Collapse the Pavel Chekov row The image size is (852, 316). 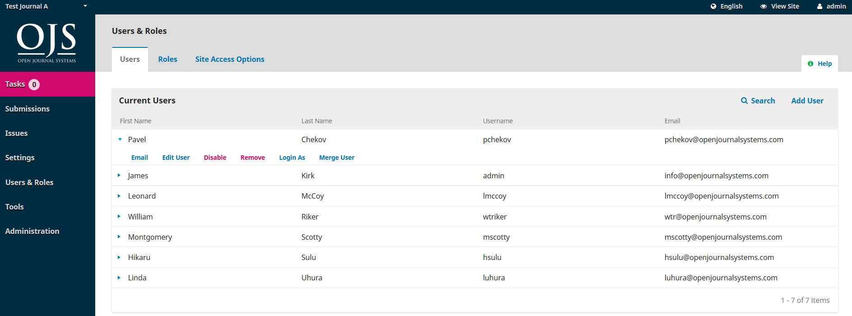tap(120, 139)
